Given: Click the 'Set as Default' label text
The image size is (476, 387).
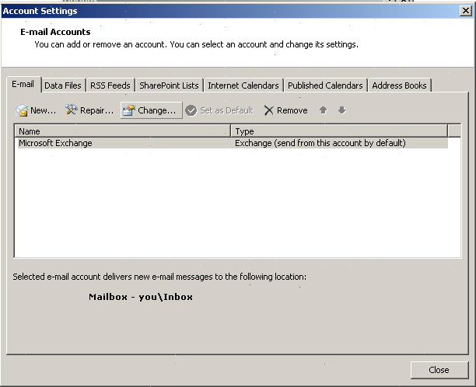Looking at the screenshot, I should pyautogui.click(x=226, y=110).
